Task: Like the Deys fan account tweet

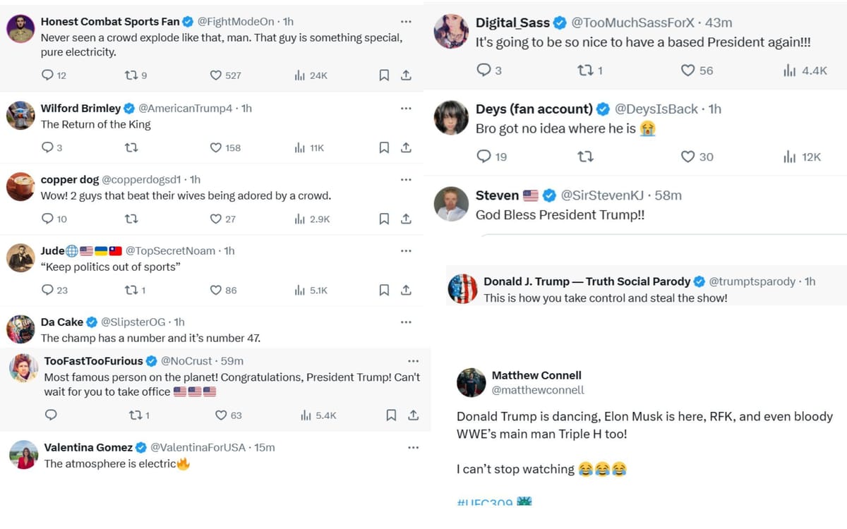Action: click(x=687, y=157)
